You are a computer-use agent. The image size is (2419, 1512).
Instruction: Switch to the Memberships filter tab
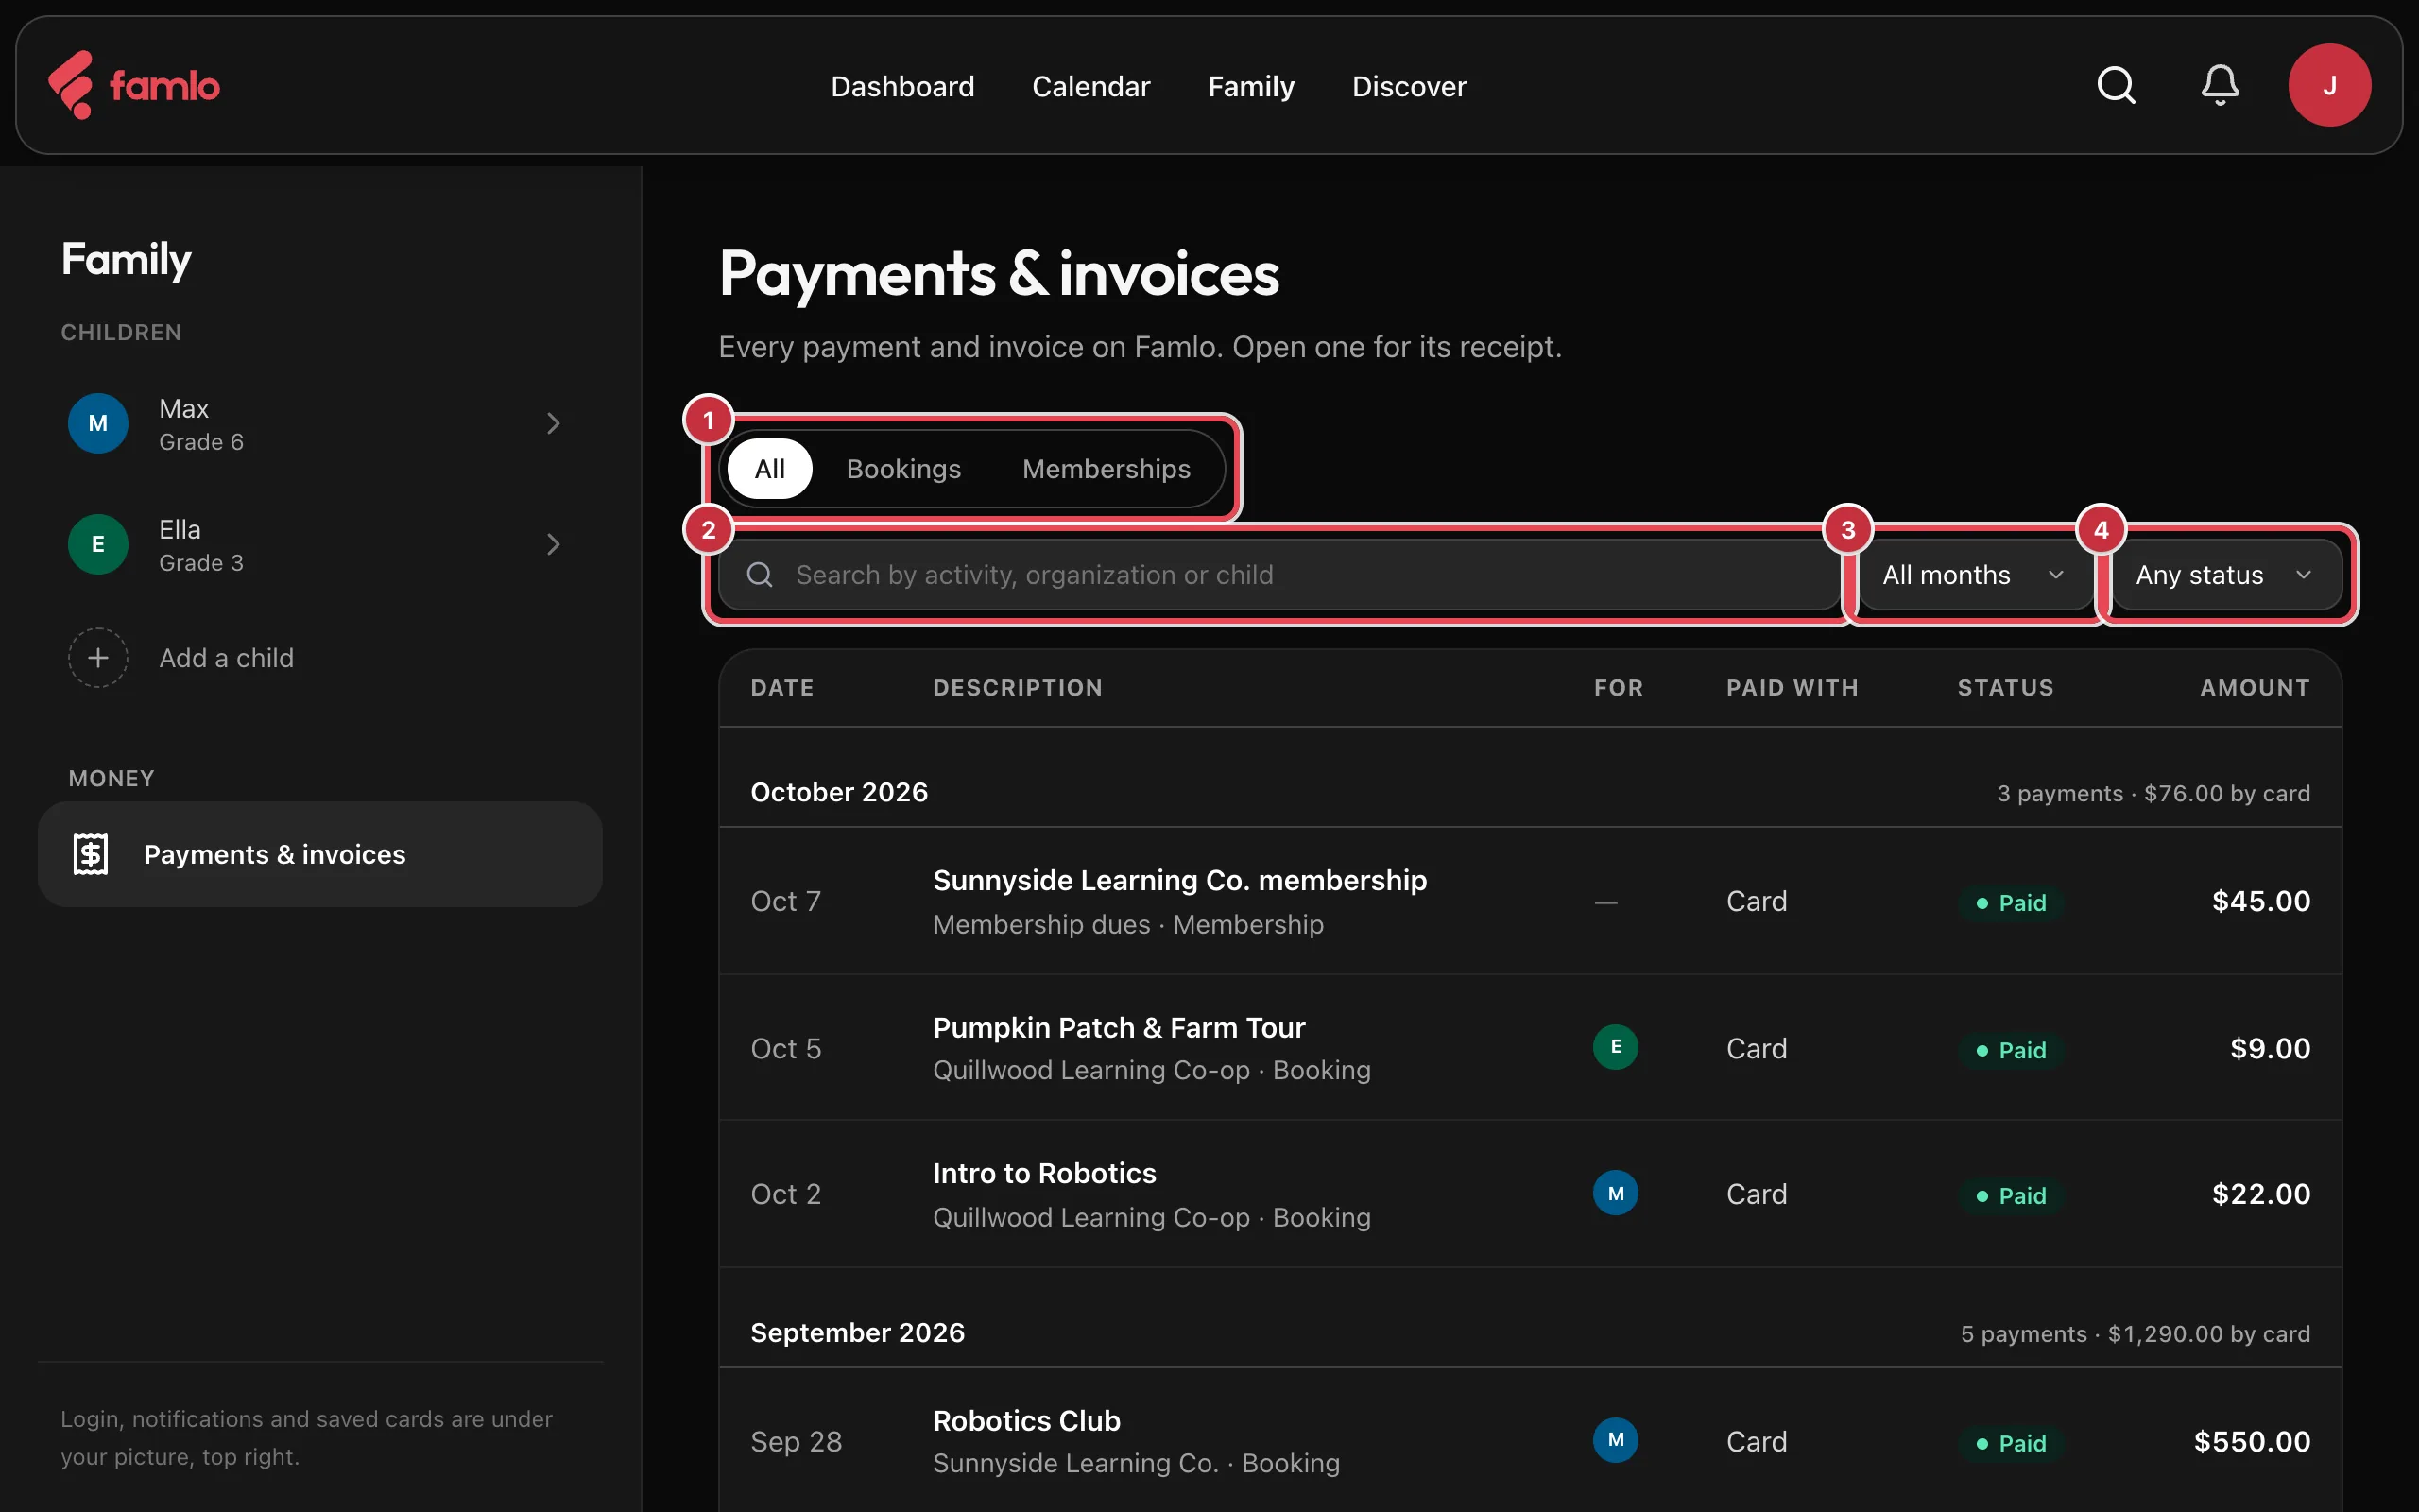[x=1106, y=469]
